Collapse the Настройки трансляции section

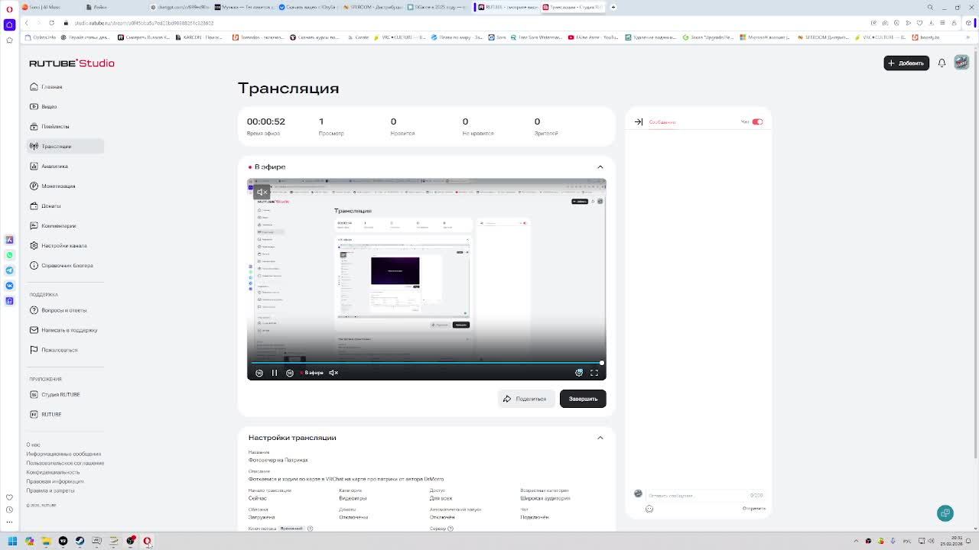[600, 438]
